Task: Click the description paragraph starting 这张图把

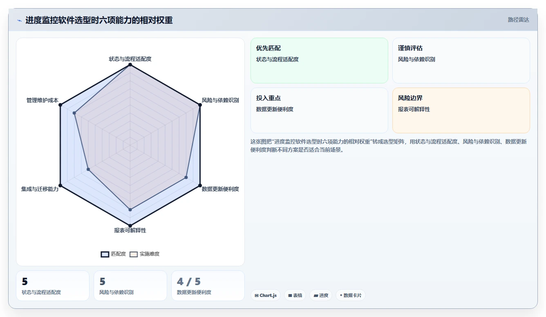Action: (388, 146)
